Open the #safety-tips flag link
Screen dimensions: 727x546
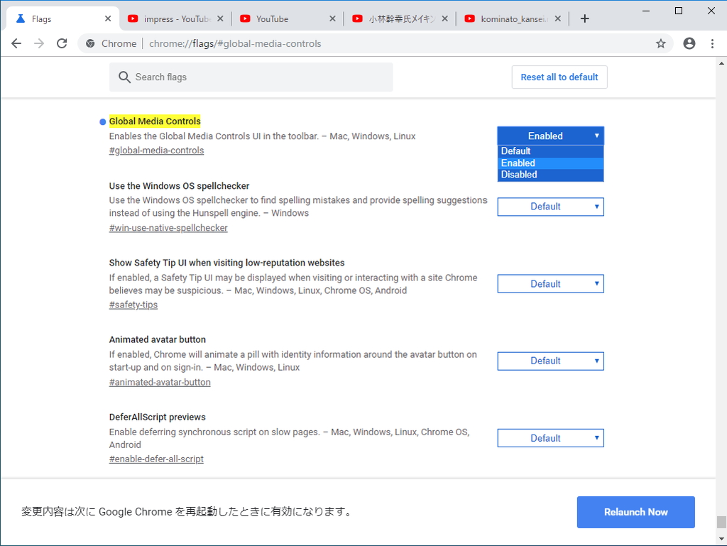tap(133, 304)
